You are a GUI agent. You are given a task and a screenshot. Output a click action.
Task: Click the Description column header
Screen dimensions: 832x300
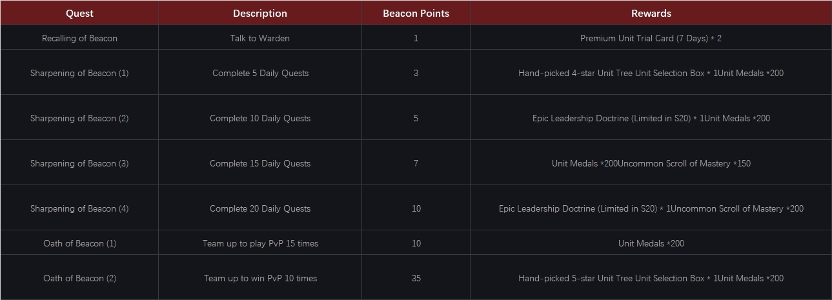coord(260,13)
